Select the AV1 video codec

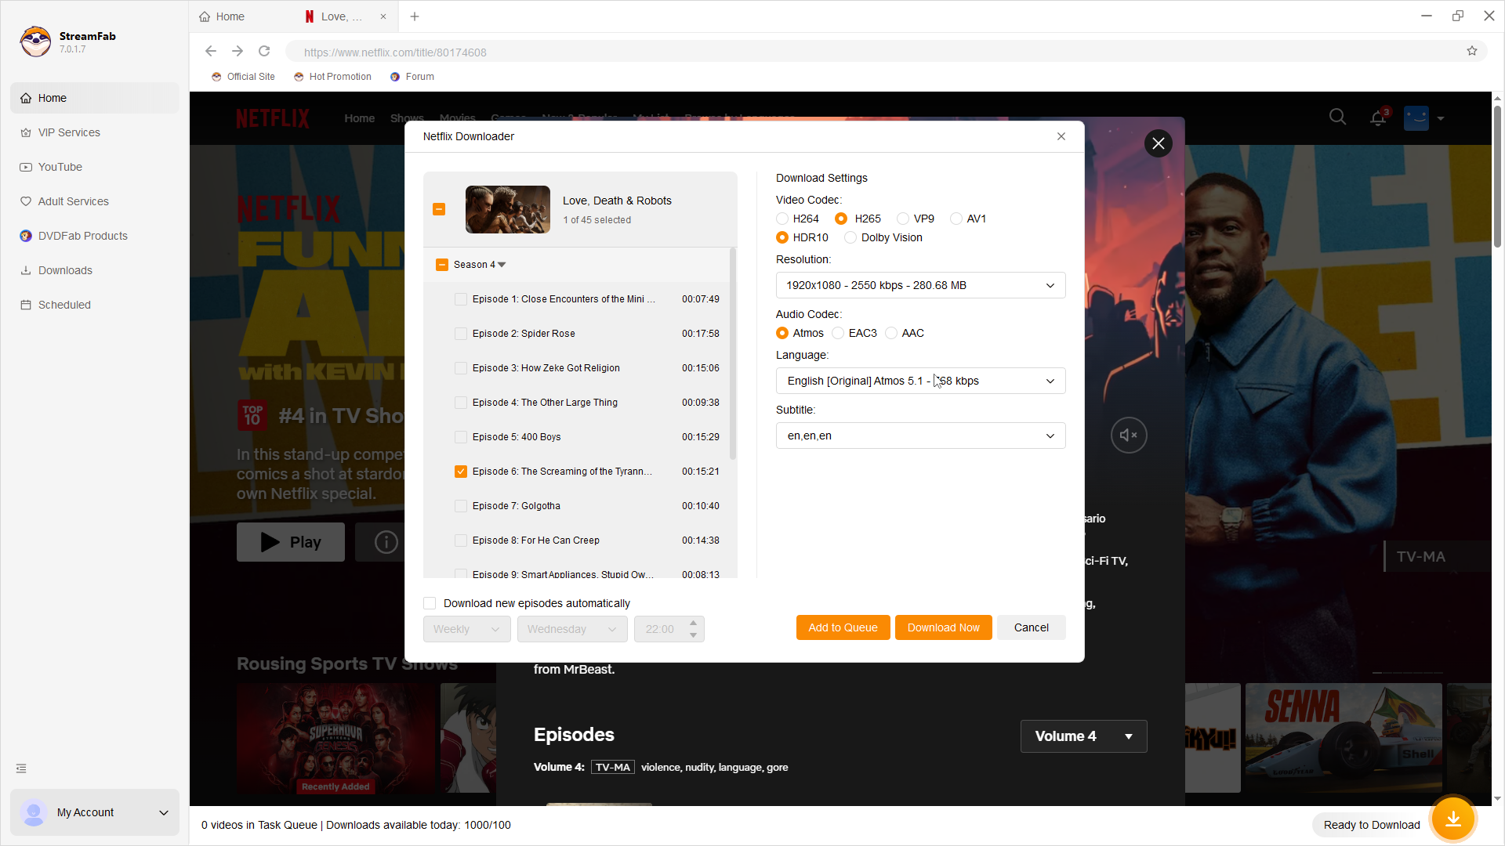[x=956, y=219]
